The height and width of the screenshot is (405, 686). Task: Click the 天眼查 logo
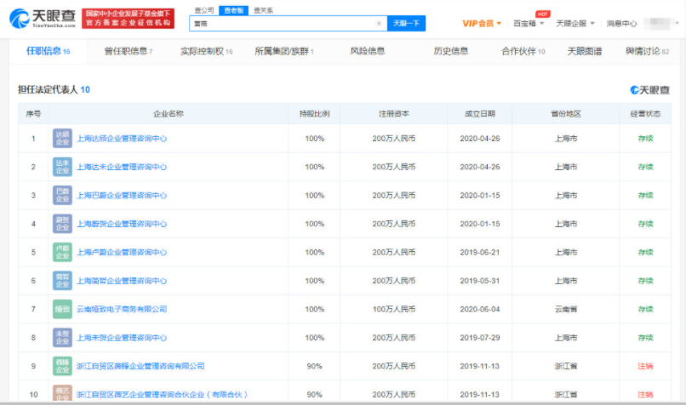point(43,19)
